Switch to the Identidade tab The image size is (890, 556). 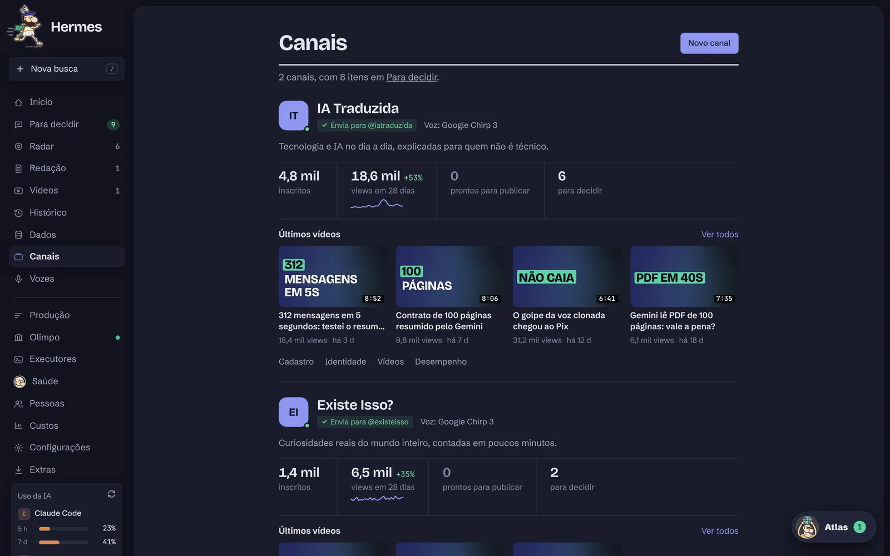[345, 362]
